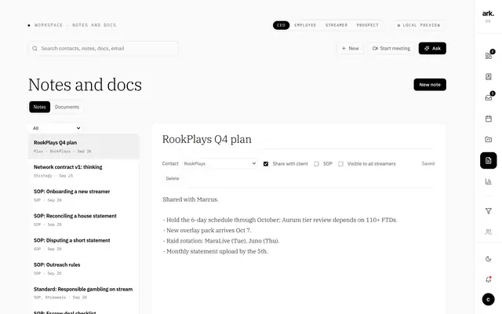Image resolution: width=502 pixels, height=314 pixels.
Task: Open the dashboard icon in sidebar
Action: coord(488,56)
